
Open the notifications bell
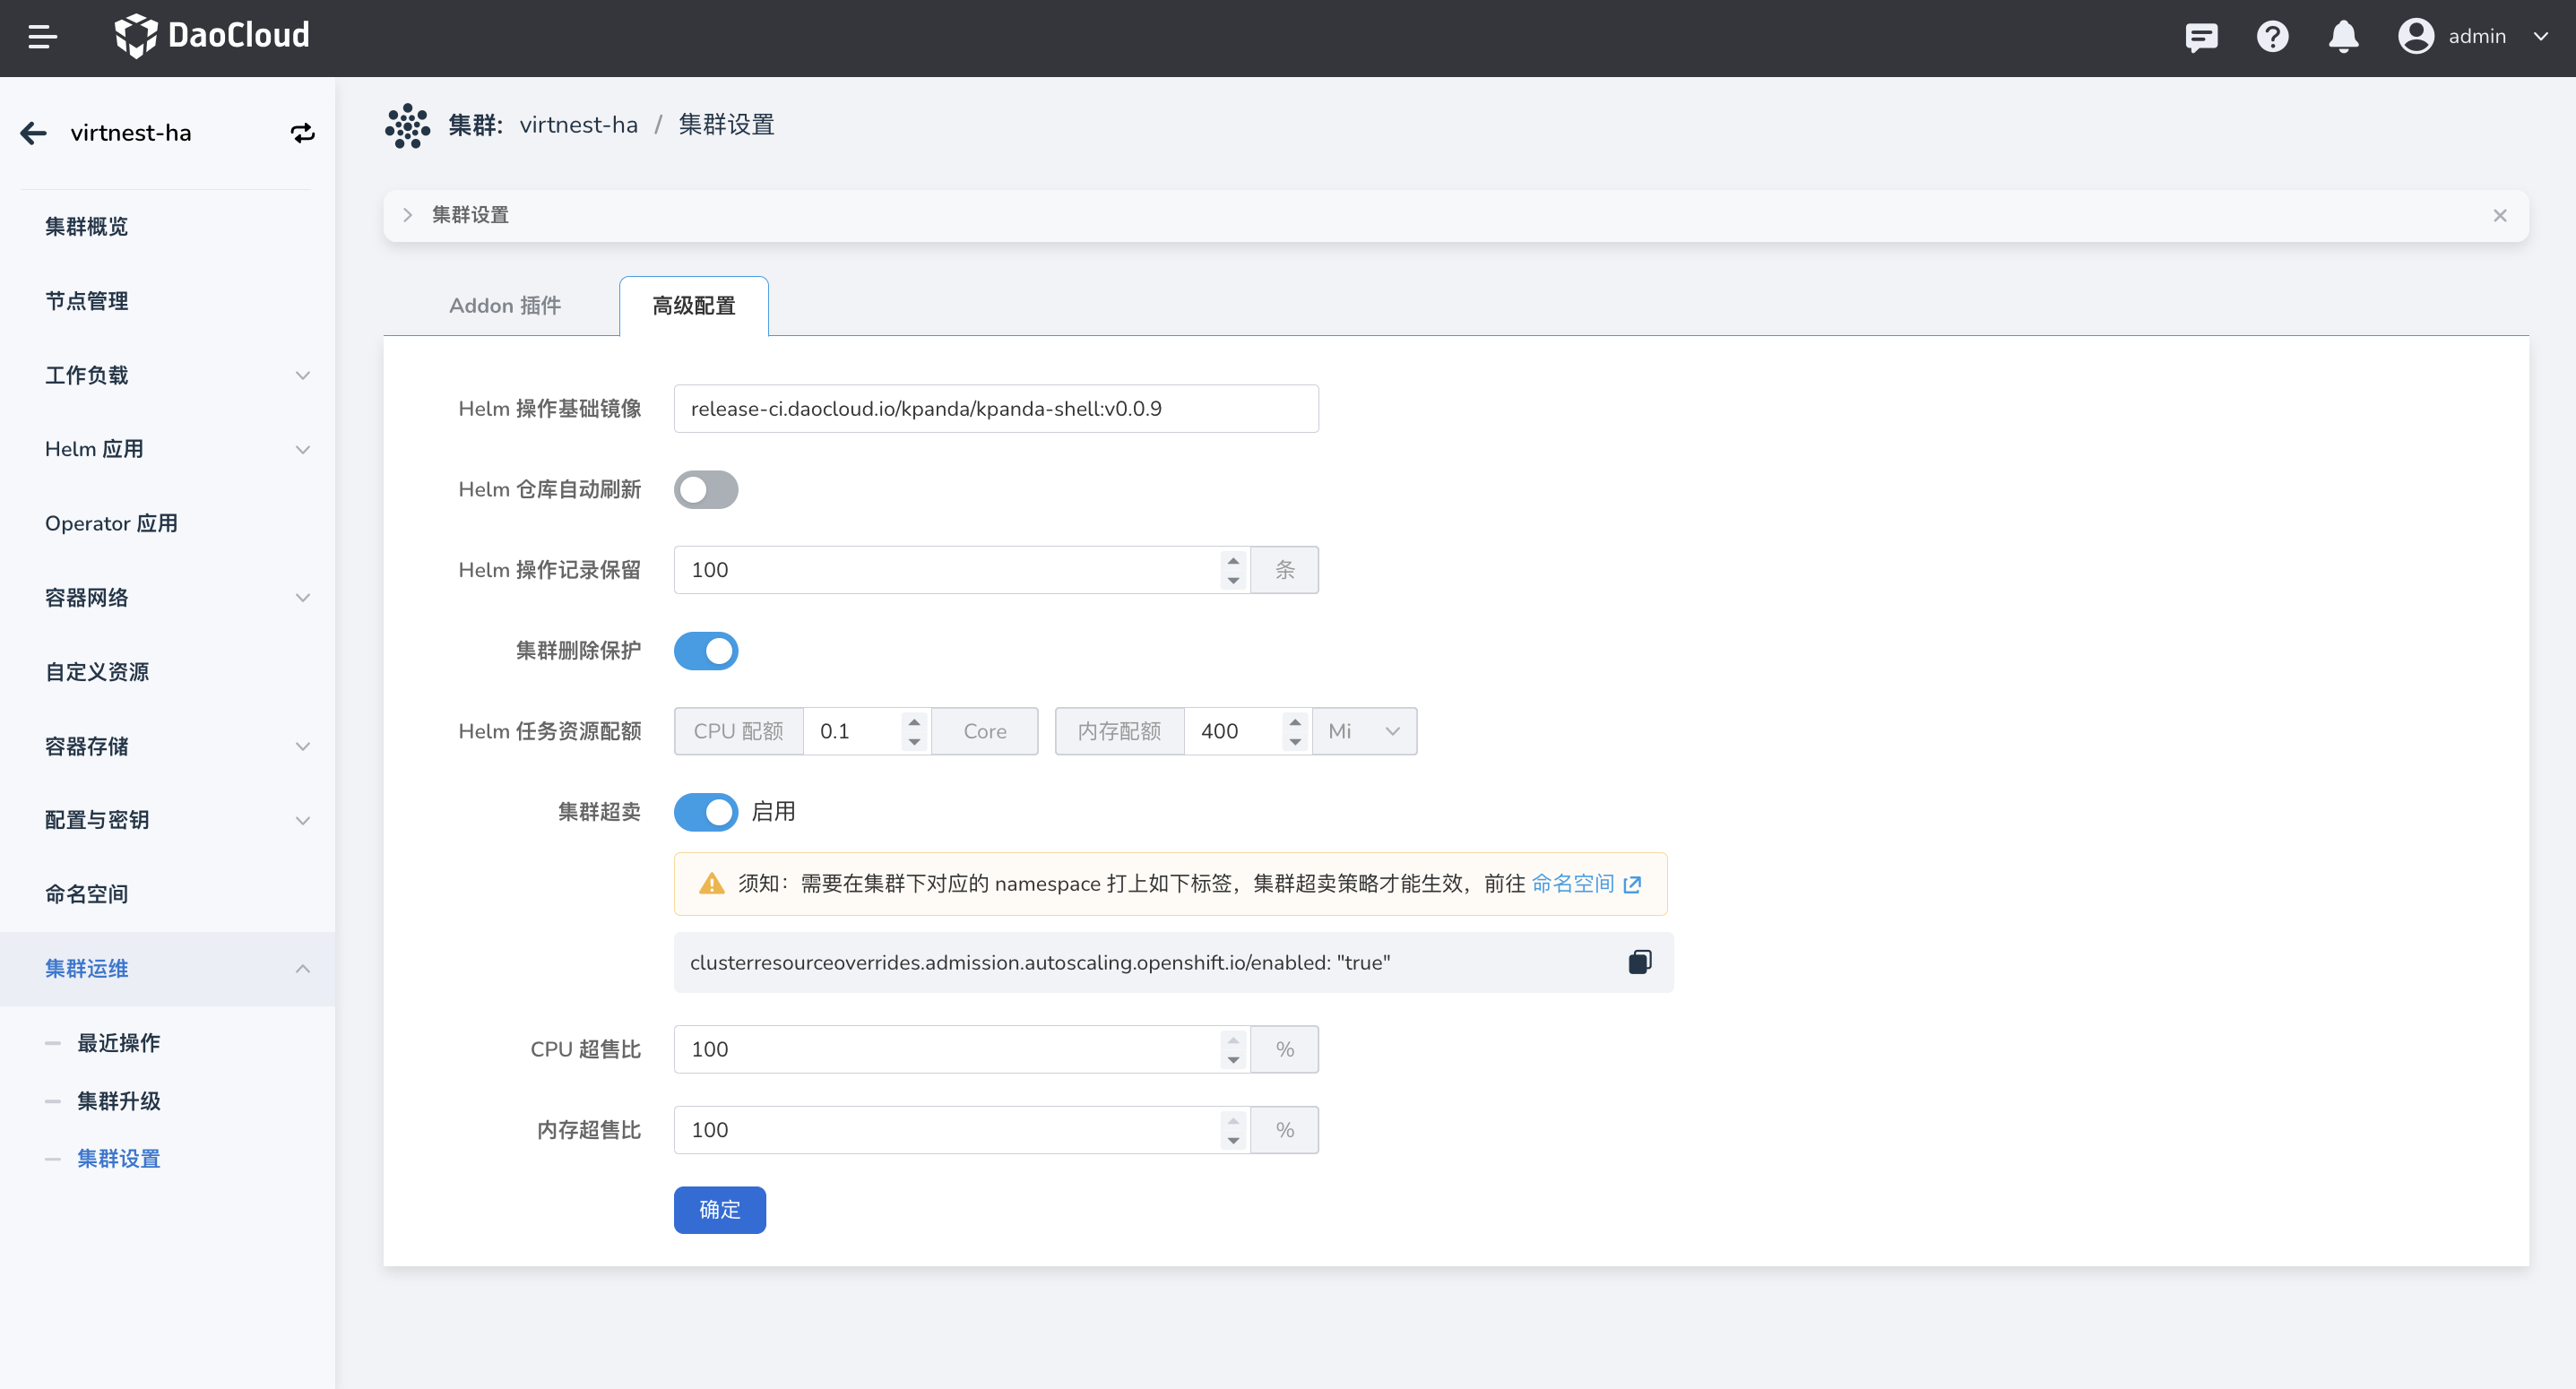click(2343, 37)
